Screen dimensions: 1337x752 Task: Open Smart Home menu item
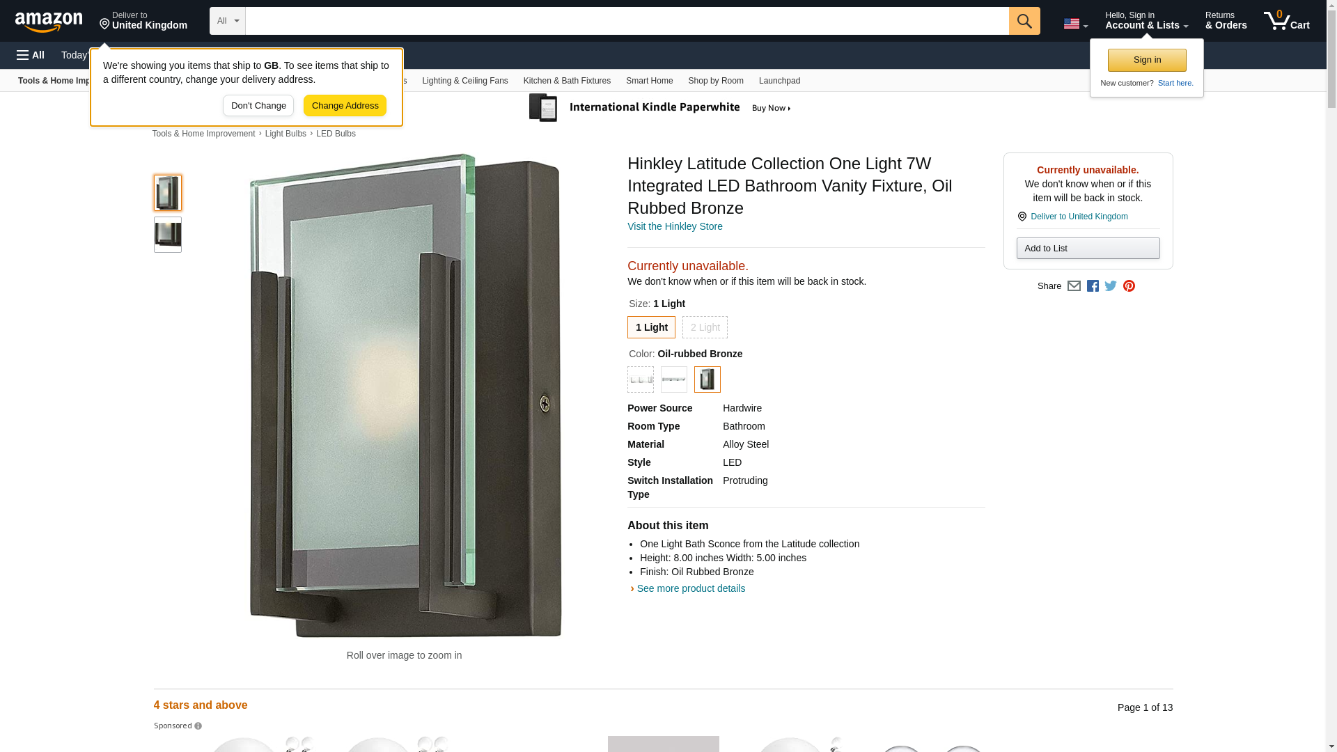649,81
